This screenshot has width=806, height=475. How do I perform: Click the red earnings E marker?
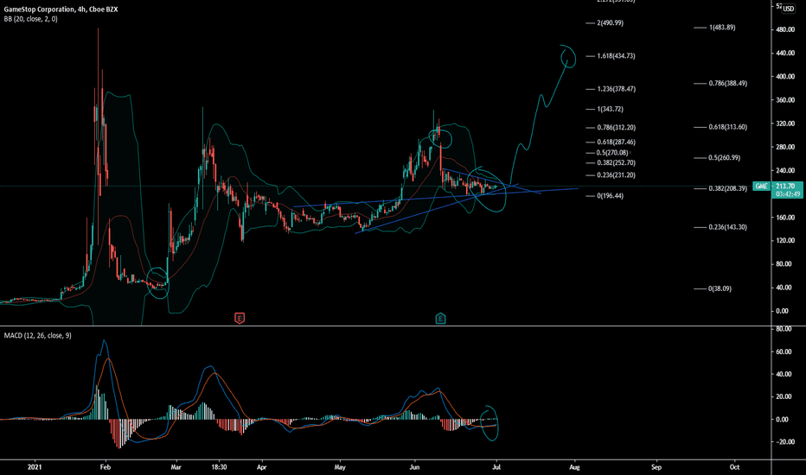(240, 319)
